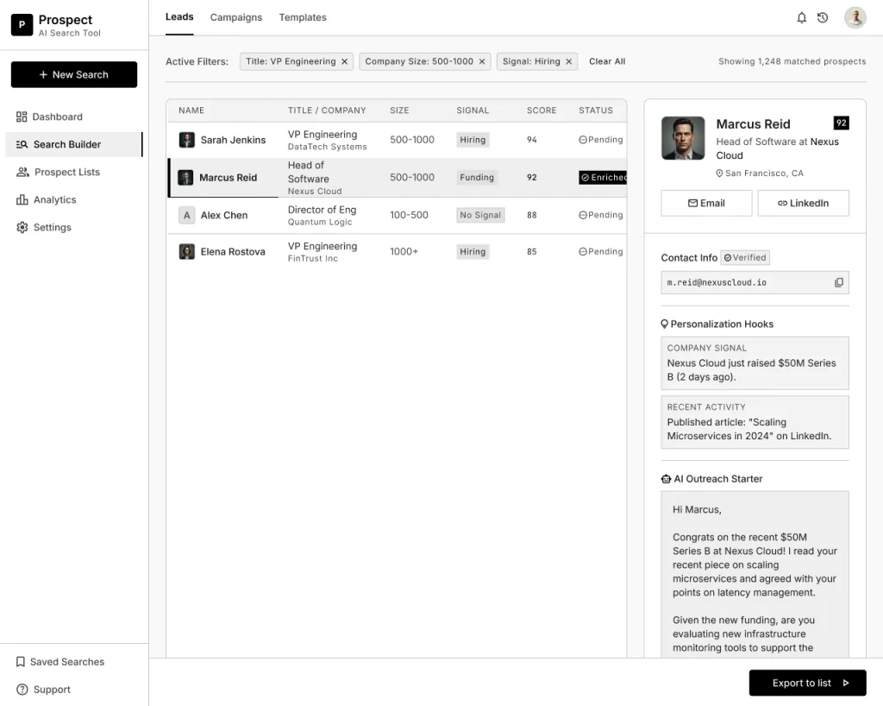Click Clear All filters

(607, 61)
